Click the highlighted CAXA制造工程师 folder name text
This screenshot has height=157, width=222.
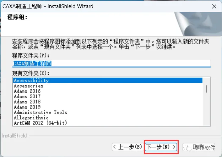tap(32, 63)
